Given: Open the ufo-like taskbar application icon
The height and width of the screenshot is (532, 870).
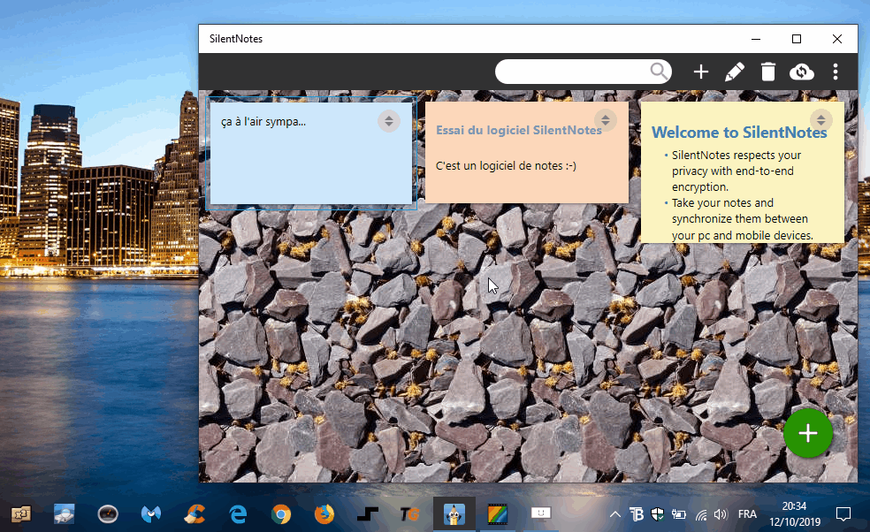Looking at the screenshot, I should [65, 514].
